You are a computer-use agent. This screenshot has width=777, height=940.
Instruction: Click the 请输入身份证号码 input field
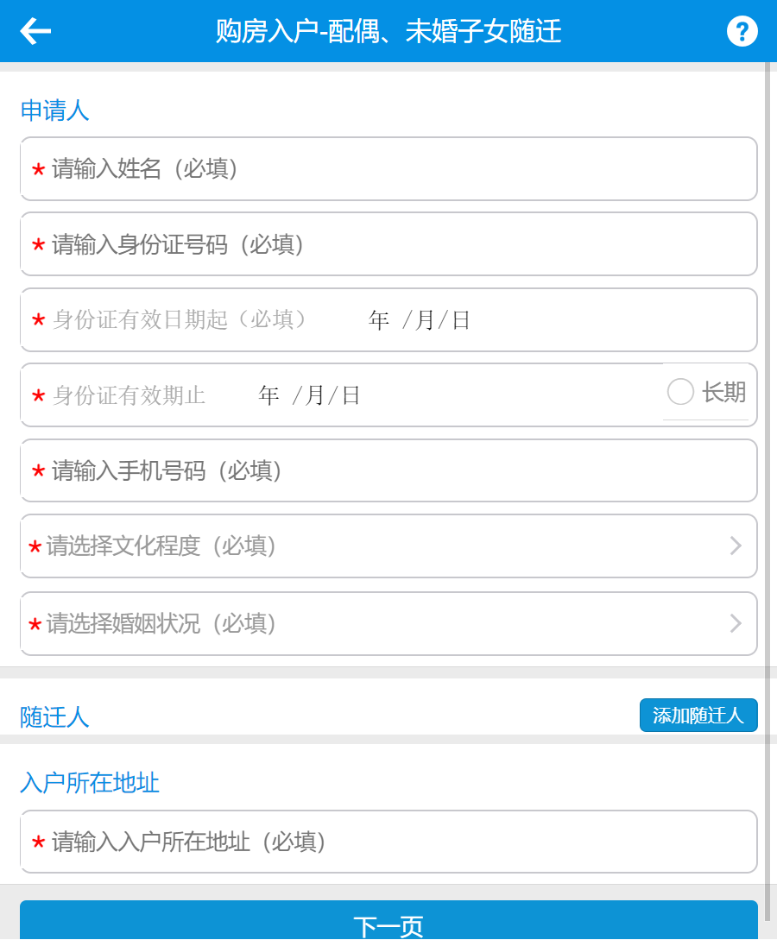[x=388, y=244]
